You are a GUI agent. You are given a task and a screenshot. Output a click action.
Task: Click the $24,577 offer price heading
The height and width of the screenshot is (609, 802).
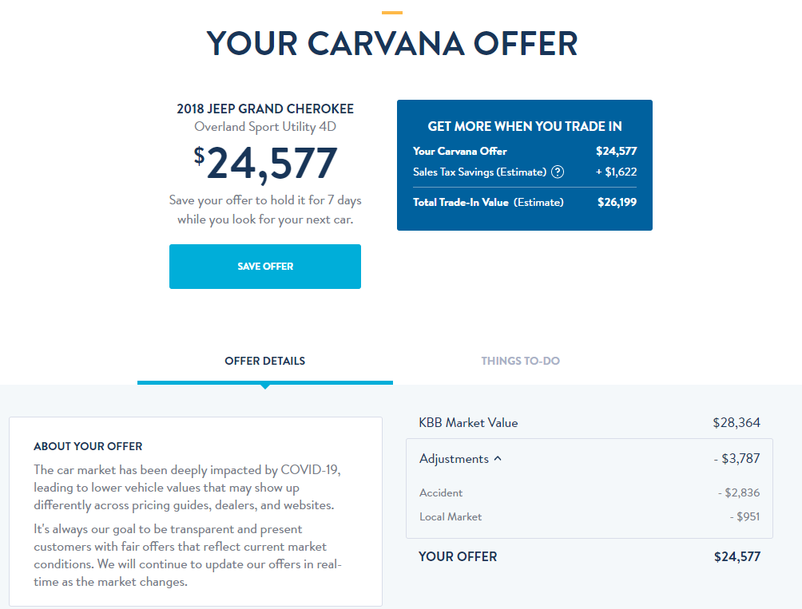pos(265,164)
